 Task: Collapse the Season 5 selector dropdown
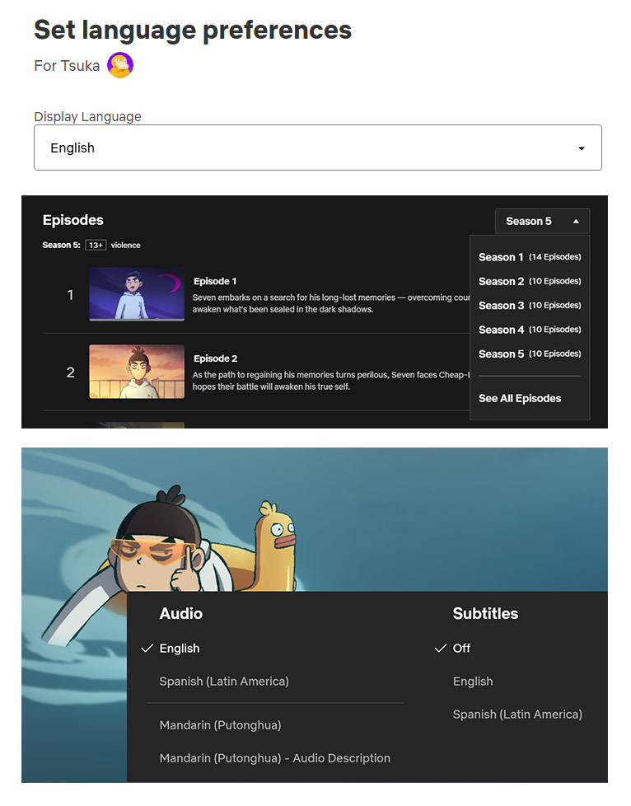541,221
